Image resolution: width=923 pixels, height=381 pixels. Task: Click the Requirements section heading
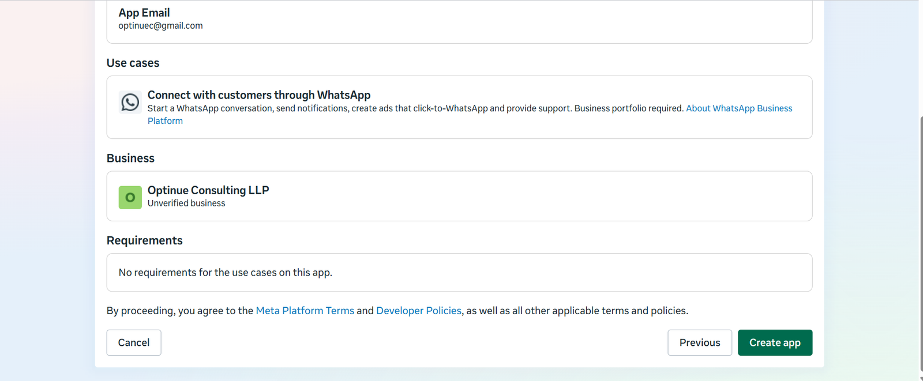144,240
